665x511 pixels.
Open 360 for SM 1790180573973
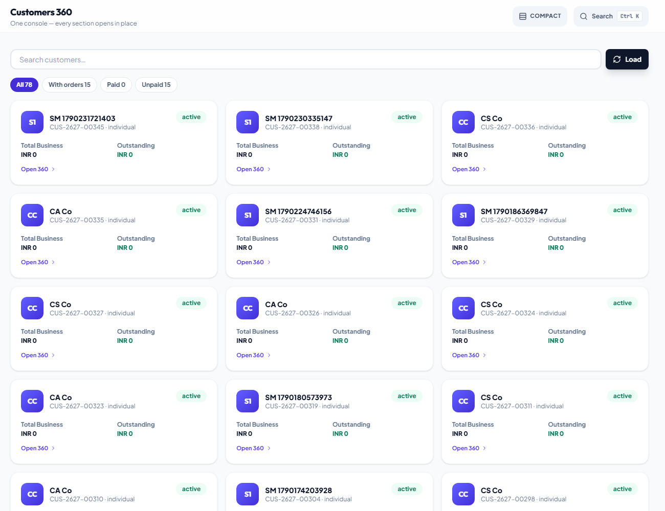coord(253,448)
